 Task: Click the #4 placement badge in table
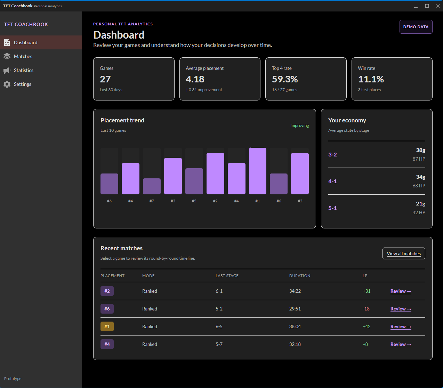(x=107, y=344)
